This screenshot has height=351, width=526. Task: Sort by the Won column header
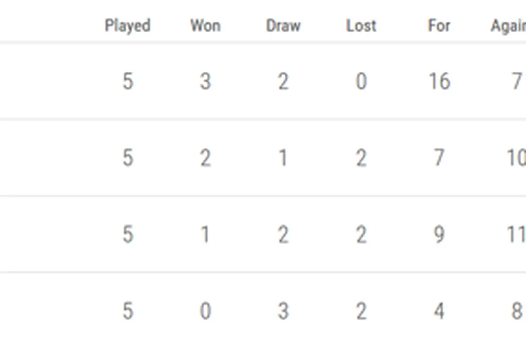point(205,26)
